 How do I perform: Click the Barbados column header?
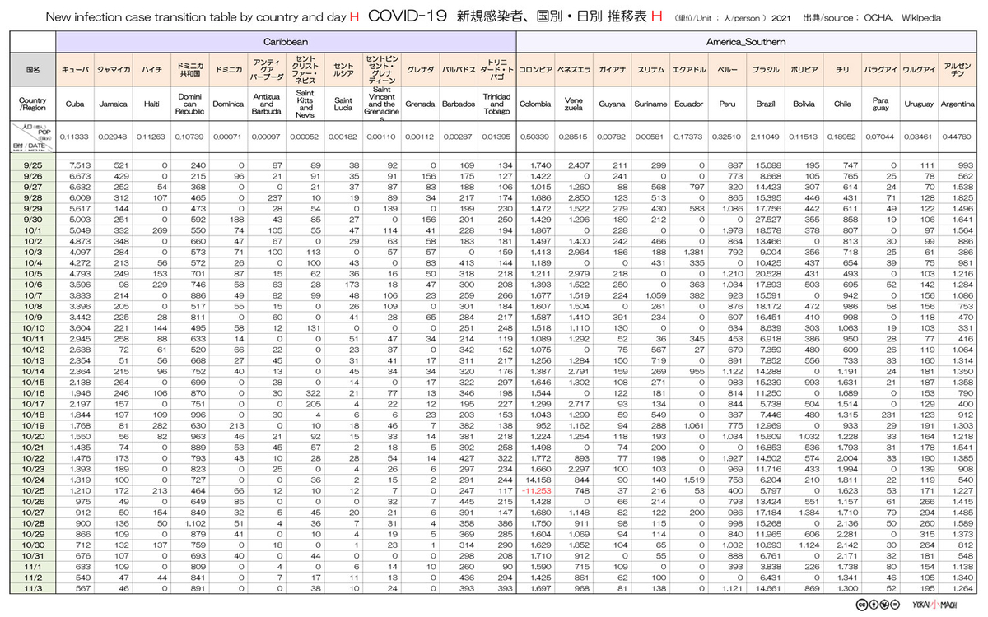click(458, 104)
